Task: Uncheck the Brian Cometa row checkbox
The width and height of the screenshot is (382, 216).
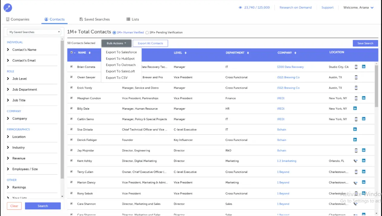Action: coord(72,66)
